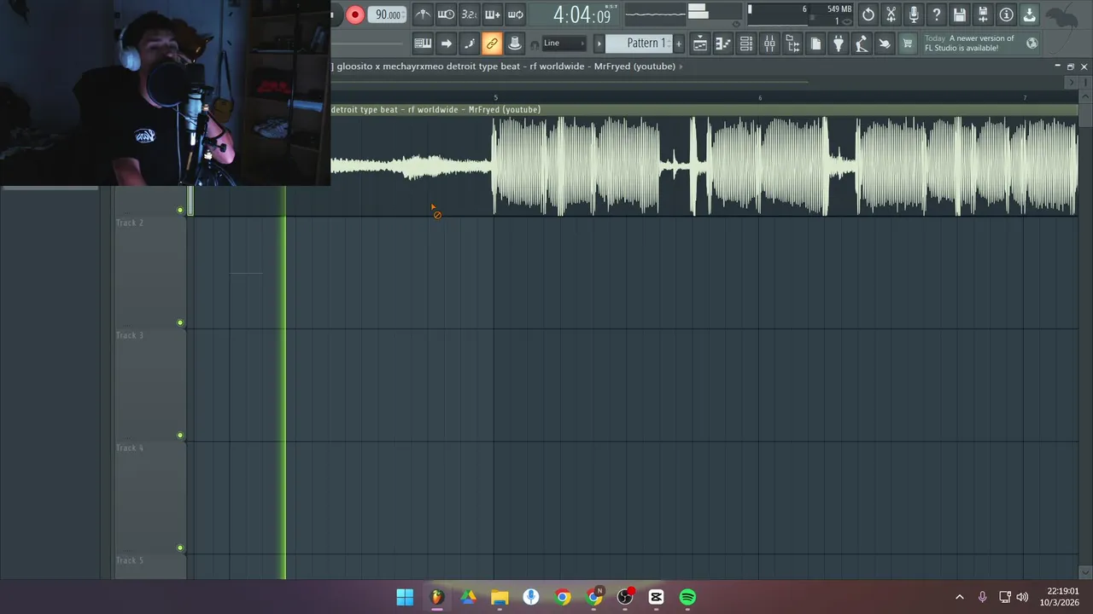The height and width of the screenshot is (614, 1093).
Task: Open the touch controllers hand icon
Action: click(x=885, y=43)
